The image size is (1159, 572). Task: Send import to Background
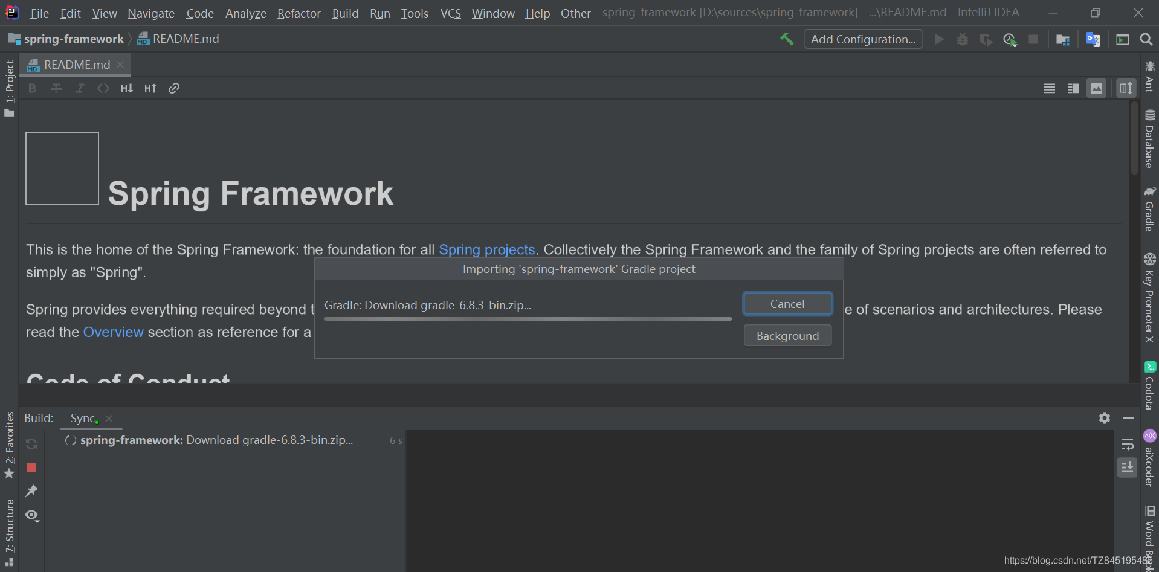click(x=787, y=336)
